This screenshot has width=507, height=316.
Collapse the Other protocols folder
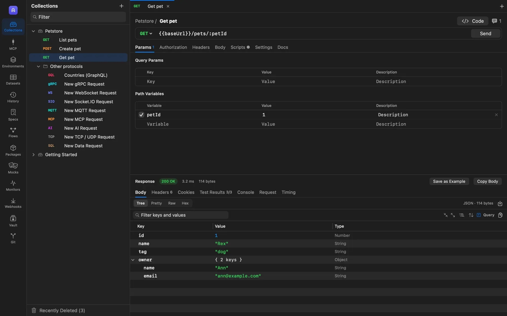pyautogui.click(x=38, y=66)
